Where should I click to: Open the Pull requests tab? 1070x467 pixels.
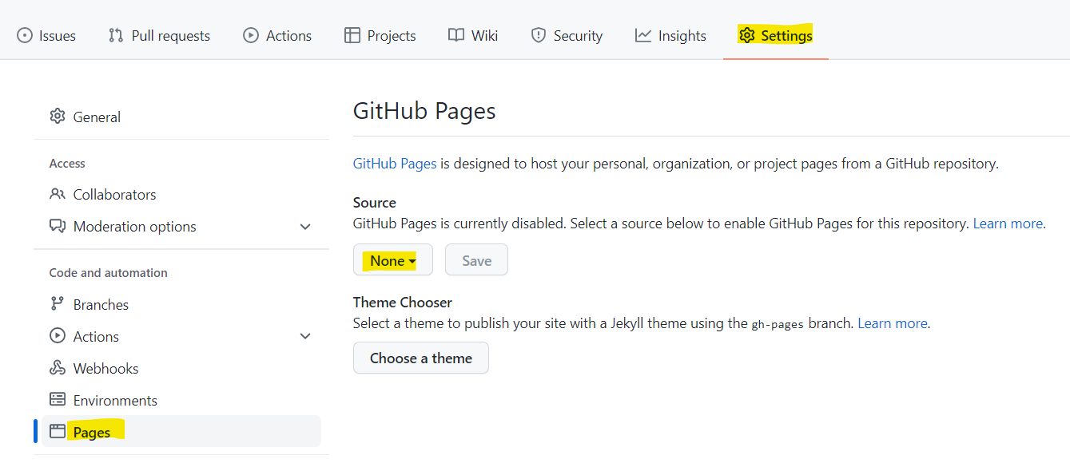(x=159, y=36)
